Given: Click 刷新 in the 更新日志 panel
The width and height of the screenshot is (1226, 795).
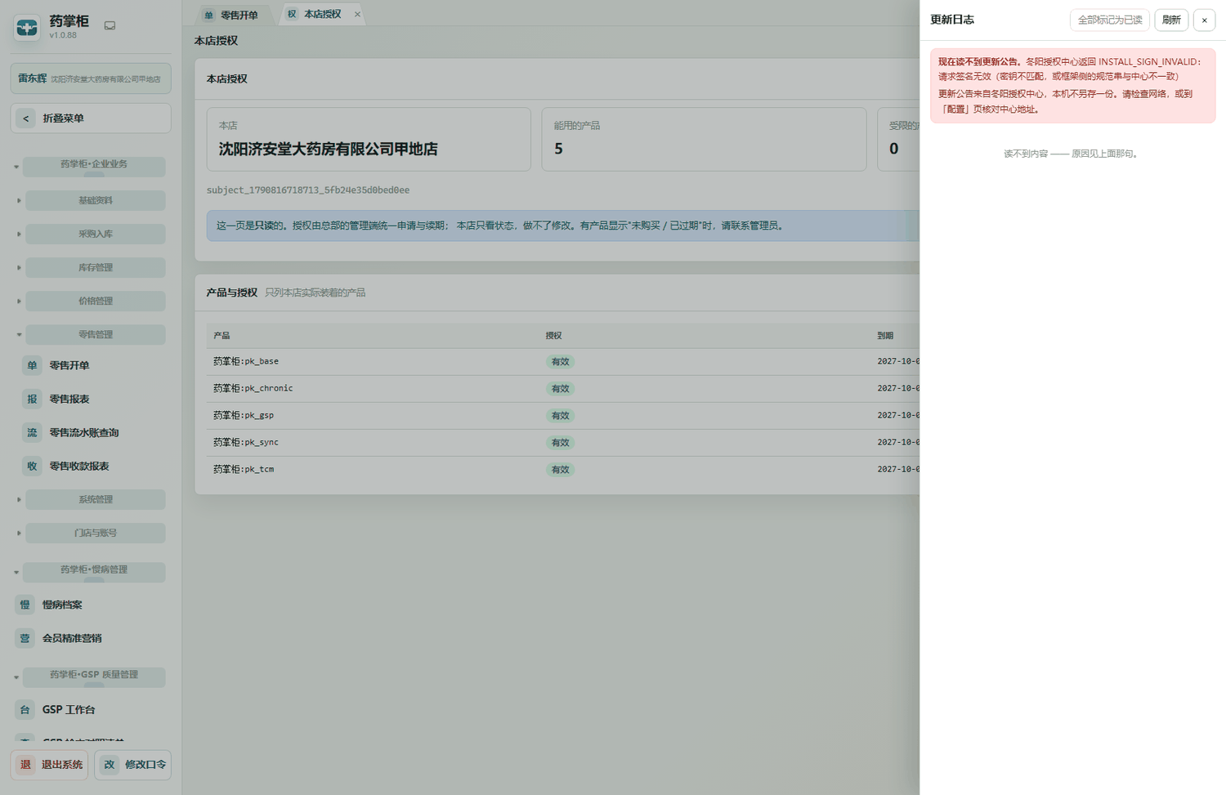Looking at the screenshot, I should (x=1171, y=20).
